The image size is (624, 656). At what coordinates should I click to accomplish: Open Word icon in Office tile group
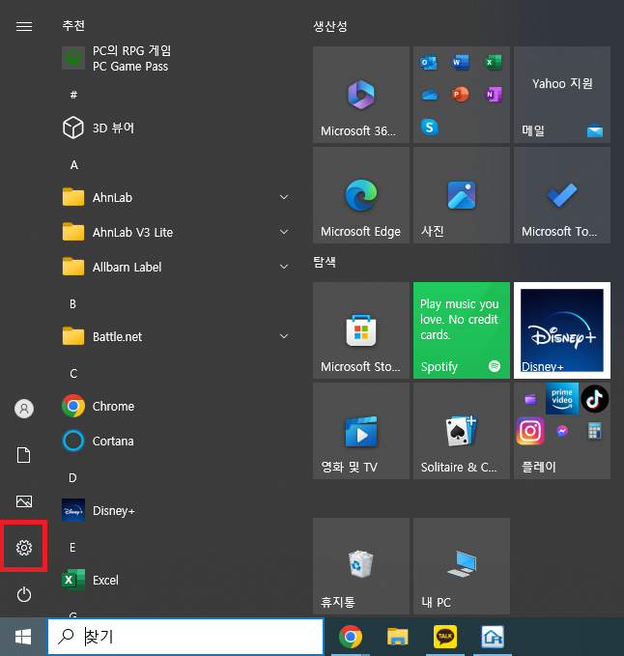461,63
